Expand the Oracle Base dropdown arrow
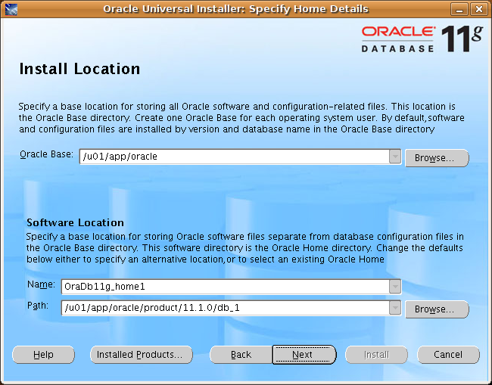Viewport: 492px width, 385px height. pos(394,157)
